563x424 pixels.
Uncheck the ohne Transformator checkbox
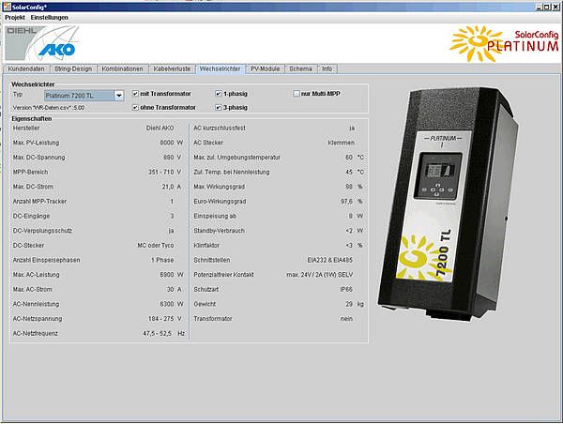[135, 107]
